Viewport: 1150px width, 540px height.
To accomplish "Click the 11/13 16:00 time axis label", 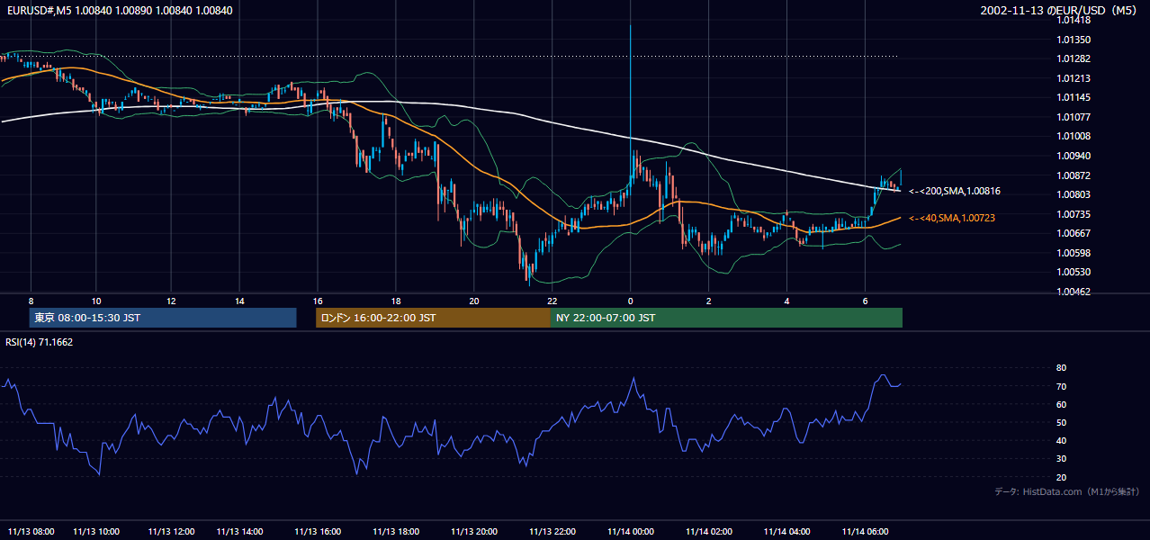I will [x=318, y=532].
